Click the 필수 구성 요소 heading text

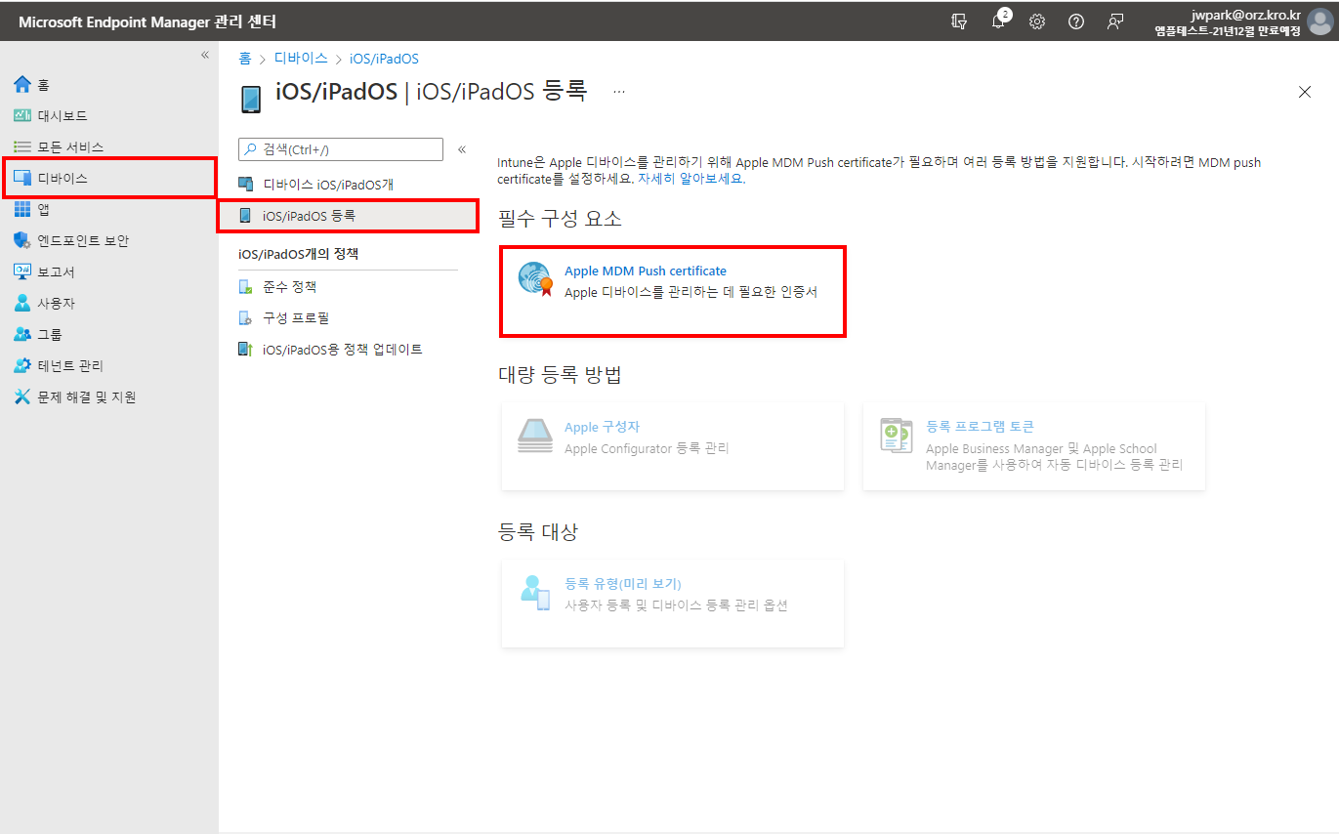click(x=560, y=219)
